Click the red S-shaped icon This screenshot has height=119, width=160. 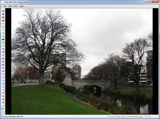[x=3, y=55]
